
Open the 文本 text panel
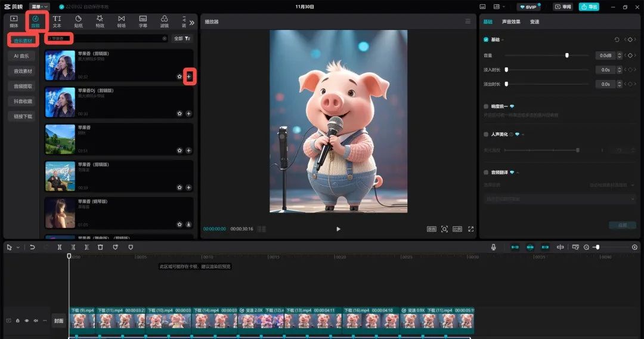pos(57,21)
